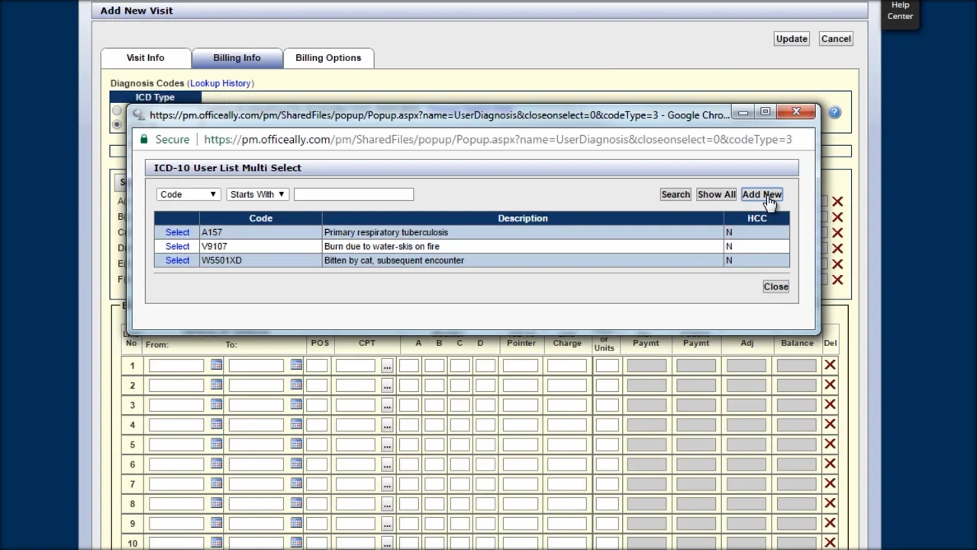The image size is (977, 550).
Task: Click the red X beside the first diagnosis row
Action: pyautogui.click(x=837, y=202)
